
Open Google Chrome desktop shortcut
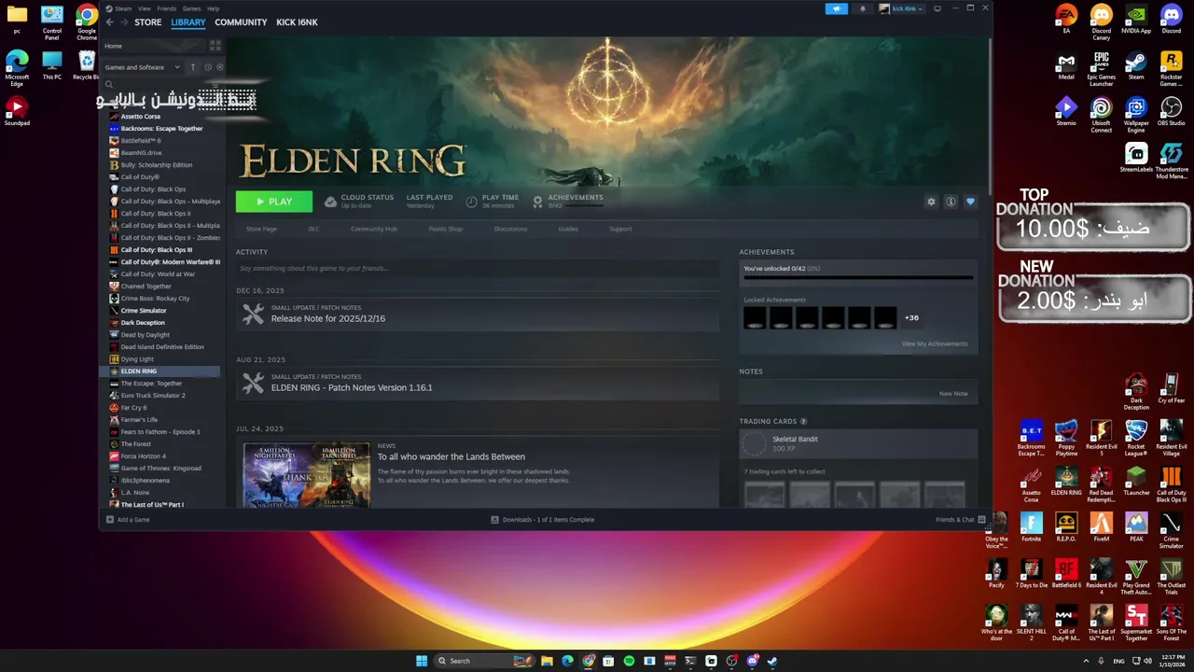(x=87, y=22)
